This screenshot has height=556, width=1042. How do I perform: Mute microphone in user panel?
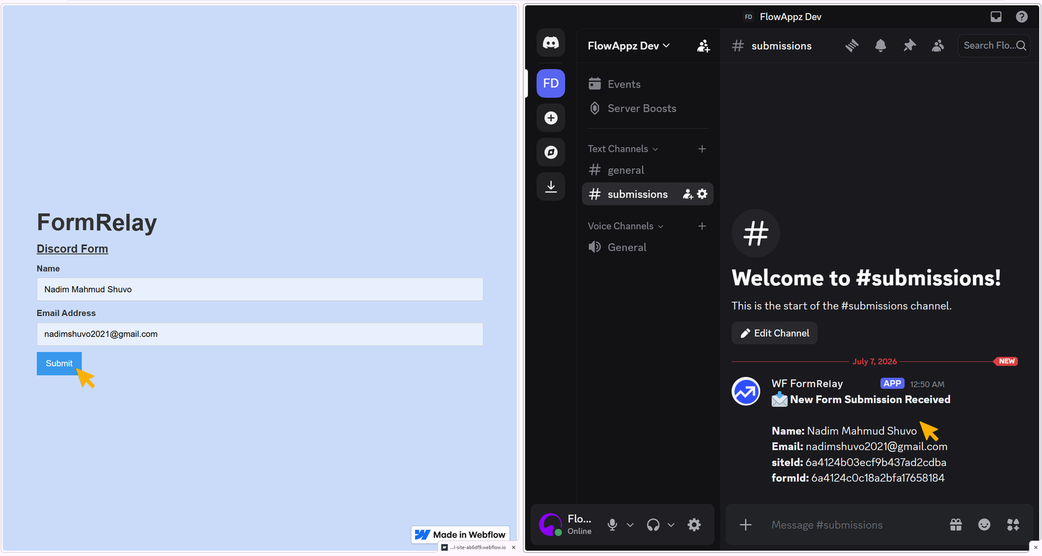click(x=612, y=525)
